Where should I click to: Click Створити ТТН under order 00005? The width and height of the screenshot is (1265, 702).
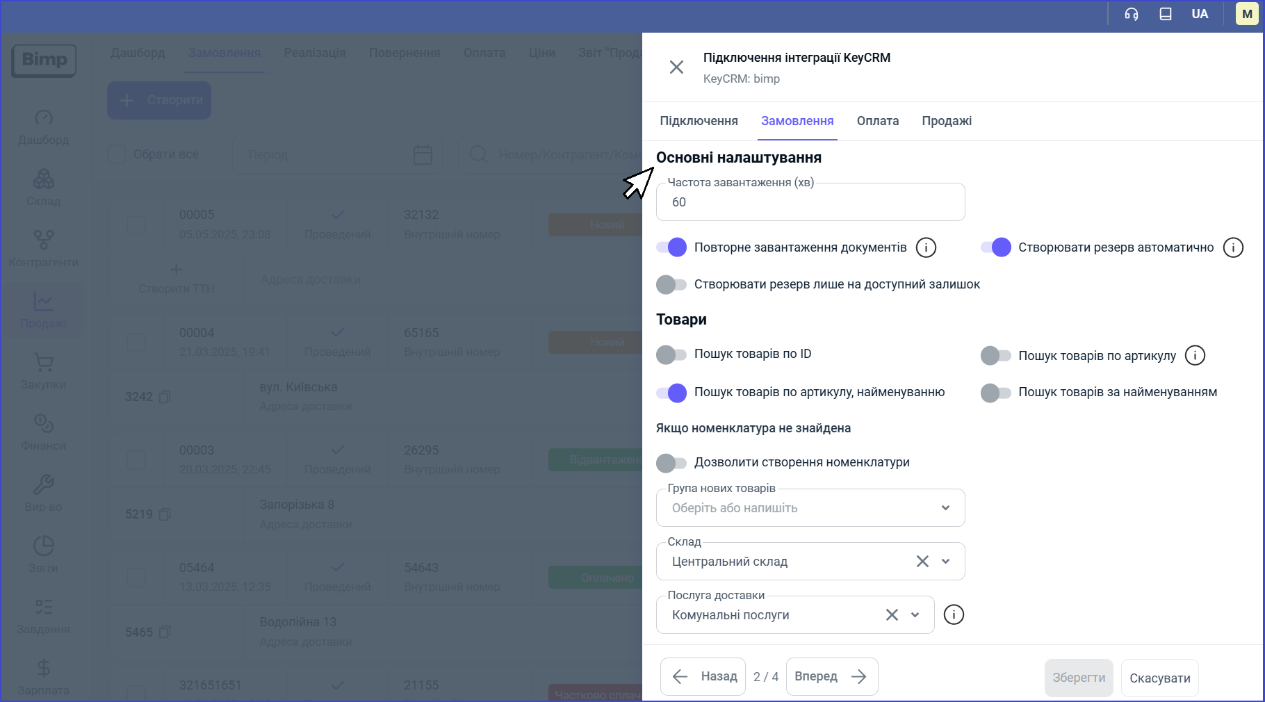[176, 279]
